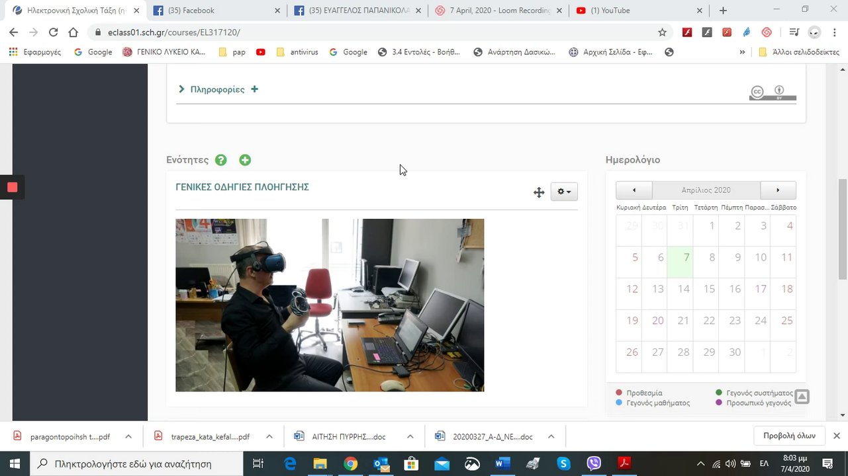Click the Creative Commons license icon
Viewport: 848px width, 476px height.
click(773, 93)
